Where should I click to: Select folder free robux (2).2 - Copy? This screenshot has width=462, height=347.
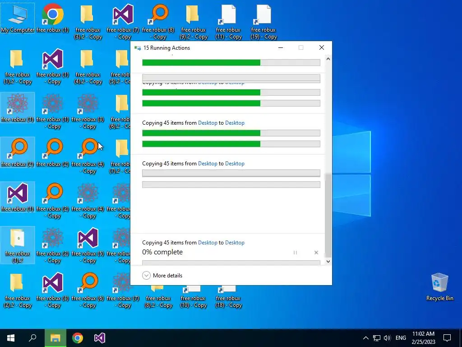tap(18, 291)
